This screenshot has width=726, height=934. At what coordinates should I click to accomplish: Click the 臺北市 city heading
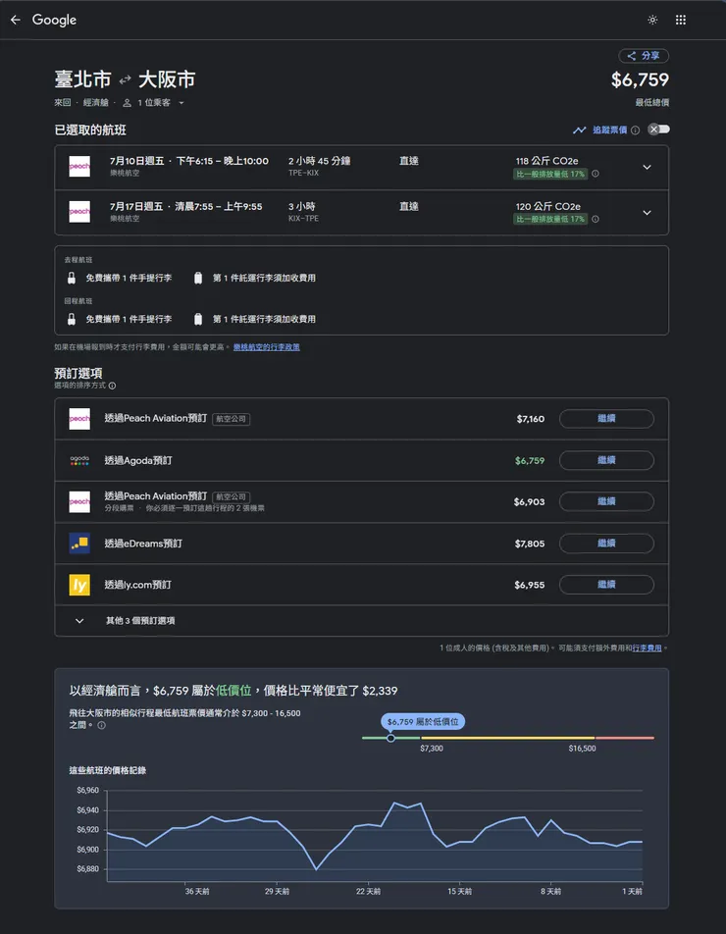click(82, 79)
